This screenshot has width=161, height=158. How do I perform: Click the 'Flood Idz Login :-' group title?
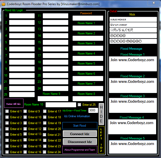(x=15, y=10)
